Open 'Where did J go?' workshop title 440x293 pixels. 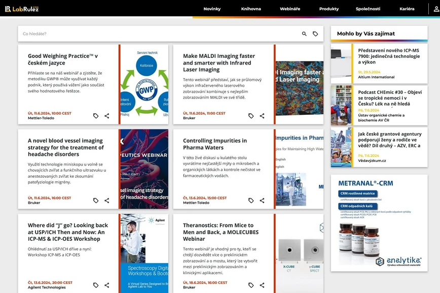tap(67, 232)
